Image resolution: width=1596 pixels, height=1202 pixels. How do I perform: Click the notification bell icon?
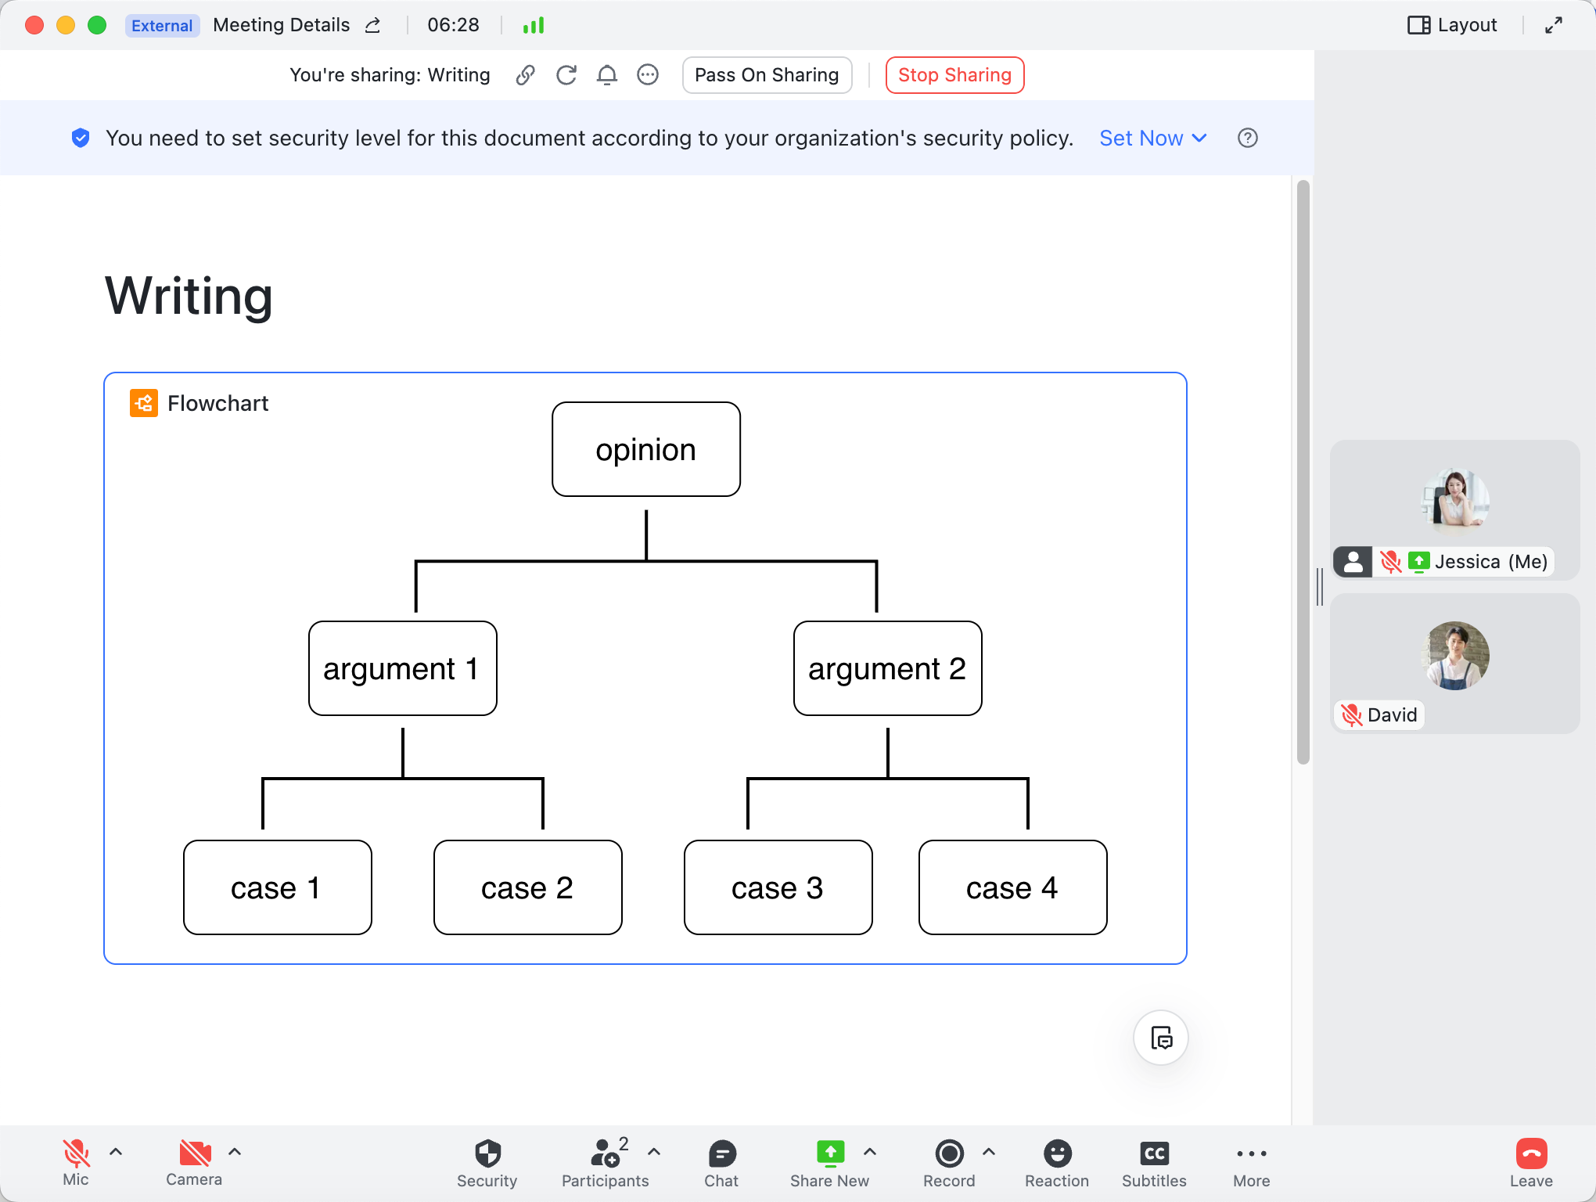[x=607, y=75]
